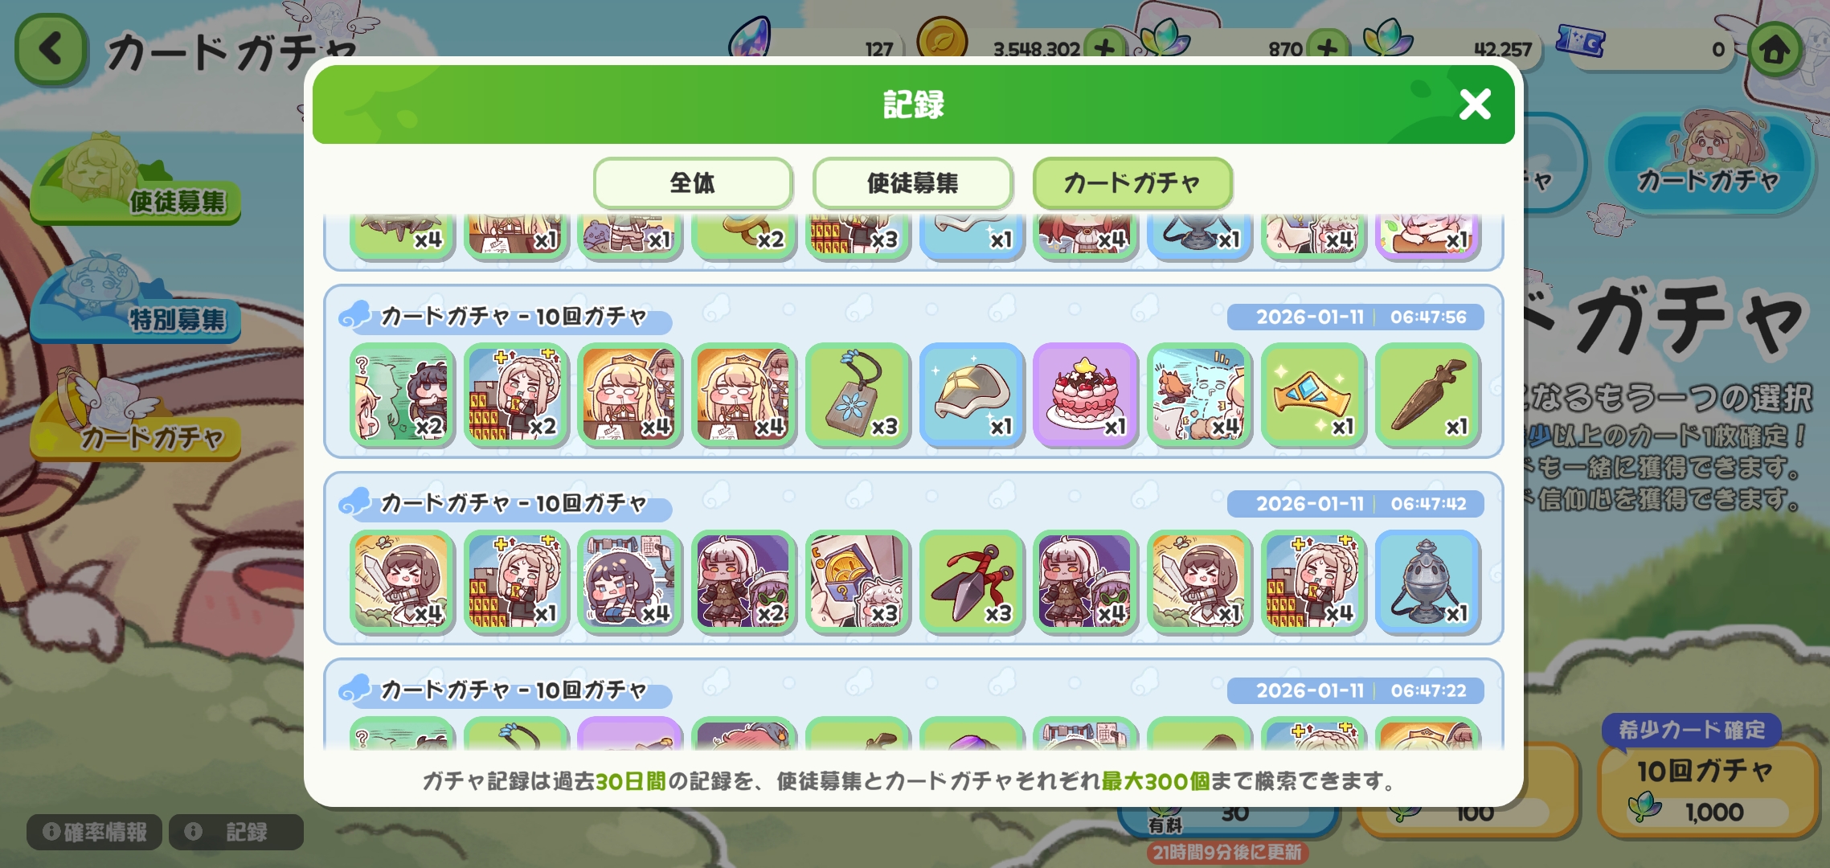Open 記録 button at bottom left
1830x868 pixels.
(x=236, y=832)
